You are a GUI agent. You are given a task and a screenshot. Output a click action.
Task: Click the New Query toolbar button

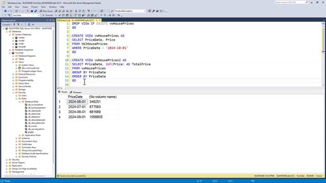46,11
